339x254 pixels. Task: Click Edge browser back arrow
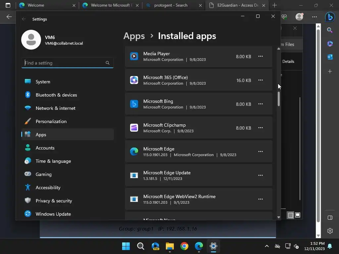click(9, 17)
